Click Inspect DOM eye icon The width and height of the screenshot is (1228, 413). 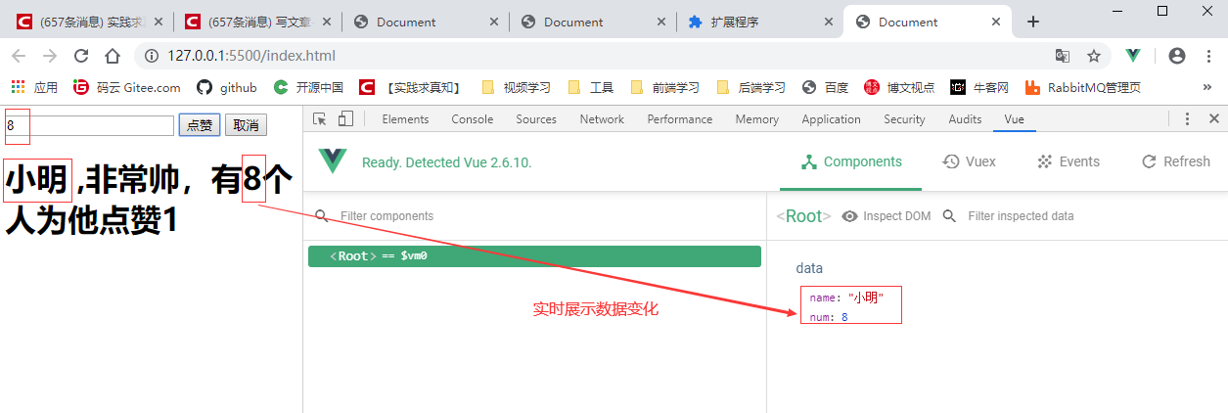[849, 216]
